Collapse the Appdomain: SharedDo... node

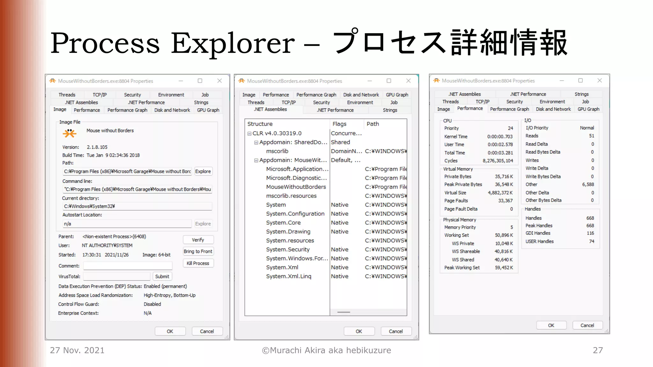click(x=256, y=142)
